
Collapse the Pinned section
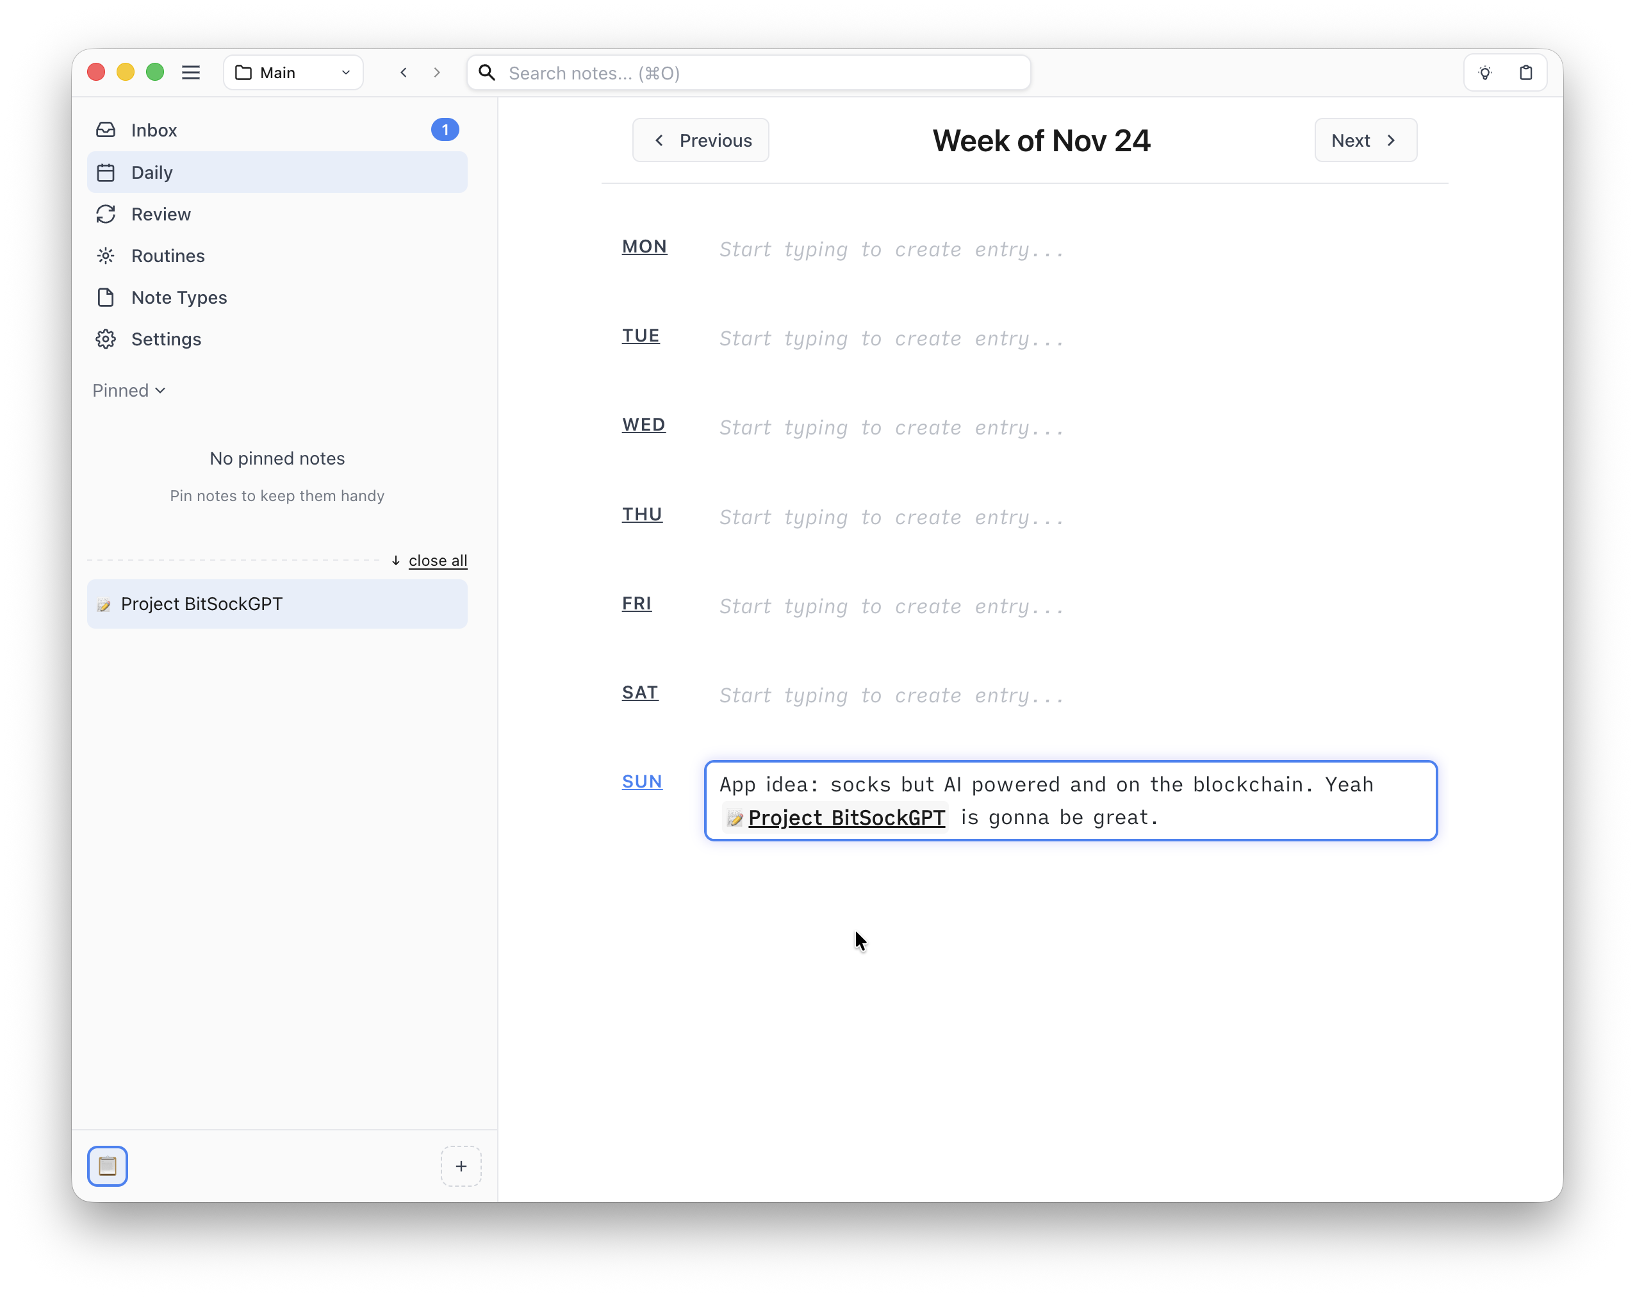128,390
